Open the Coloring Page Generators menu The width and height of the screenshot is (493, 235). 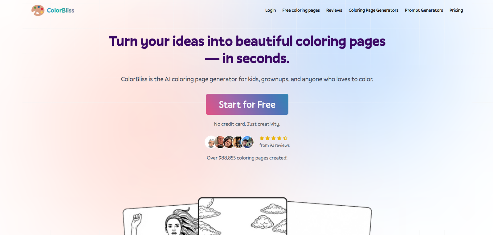(373, 10)
